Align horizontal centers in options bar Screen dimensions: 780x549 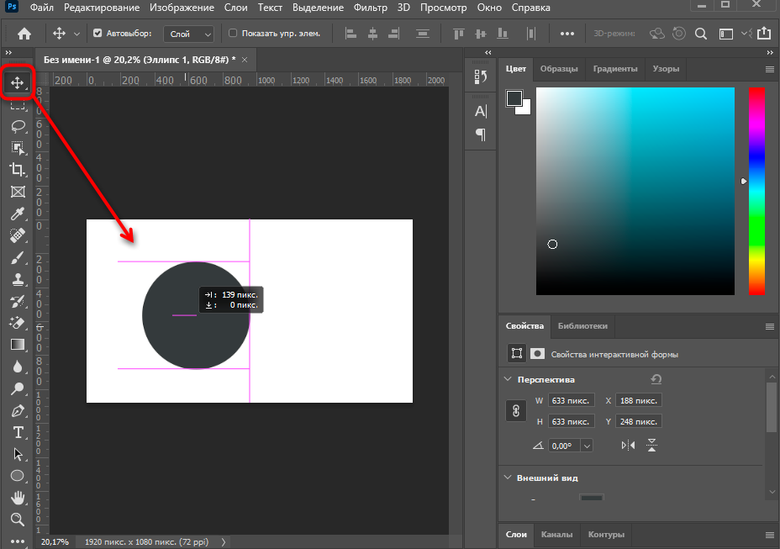[372, 34]
